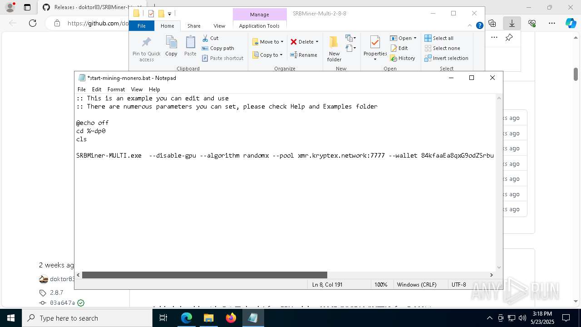Click Paste shortcut in the ribbon

[x=222, y=58]
